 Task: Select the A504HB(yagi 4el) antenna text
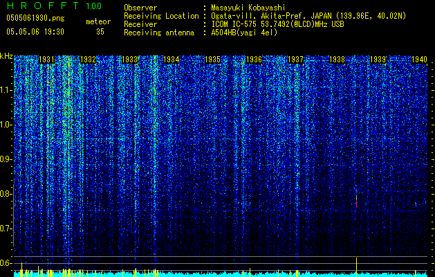[x=244, y=33]
